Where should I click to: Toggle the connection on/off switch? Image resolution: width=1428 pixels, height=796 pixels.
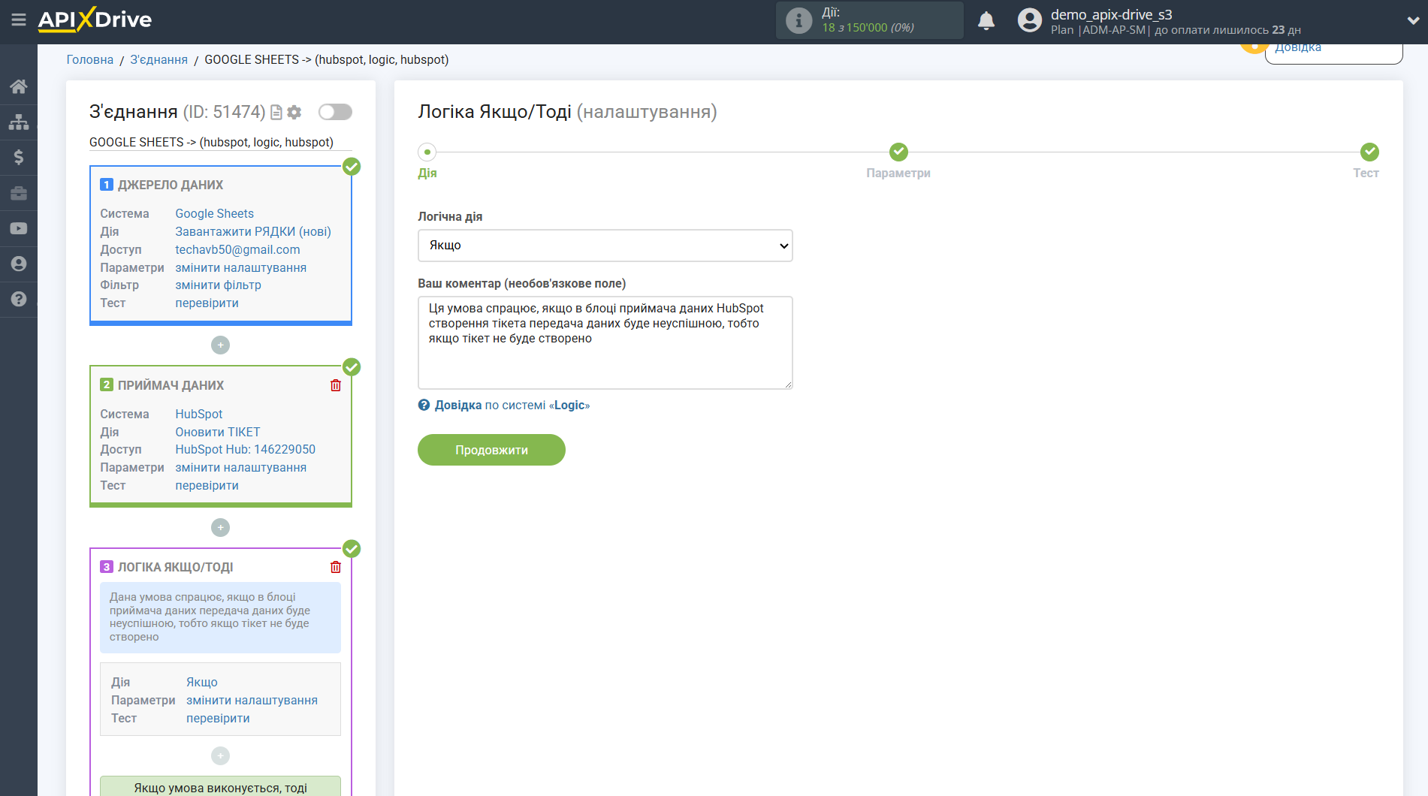(x=335, y=112)
